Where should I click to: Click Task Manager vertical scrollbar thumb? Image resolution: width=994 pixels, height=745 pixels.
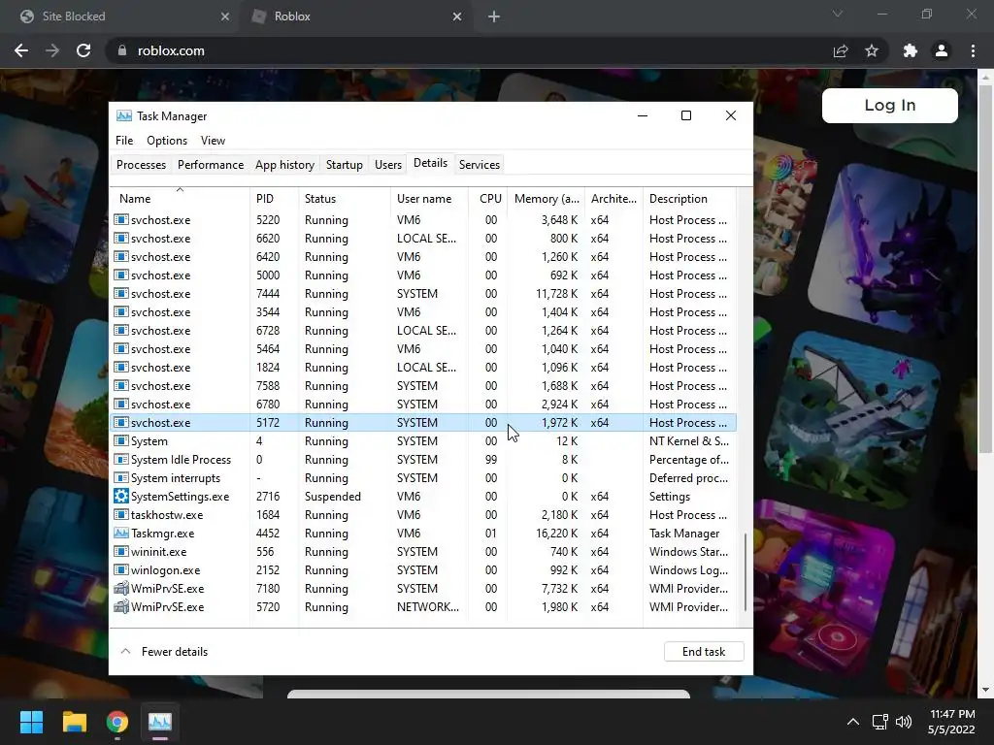pyautogui.click(x=745, y=572)
